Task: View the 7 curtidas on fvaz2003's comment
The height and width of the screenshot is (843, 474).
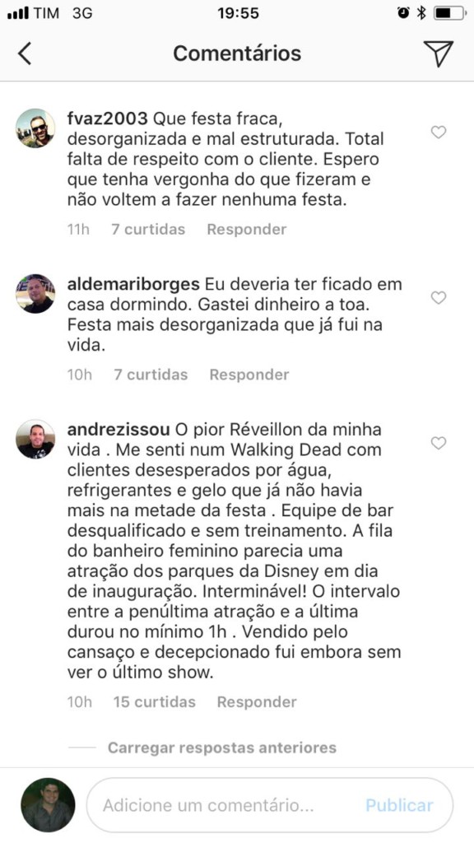Action: [148, 230]
